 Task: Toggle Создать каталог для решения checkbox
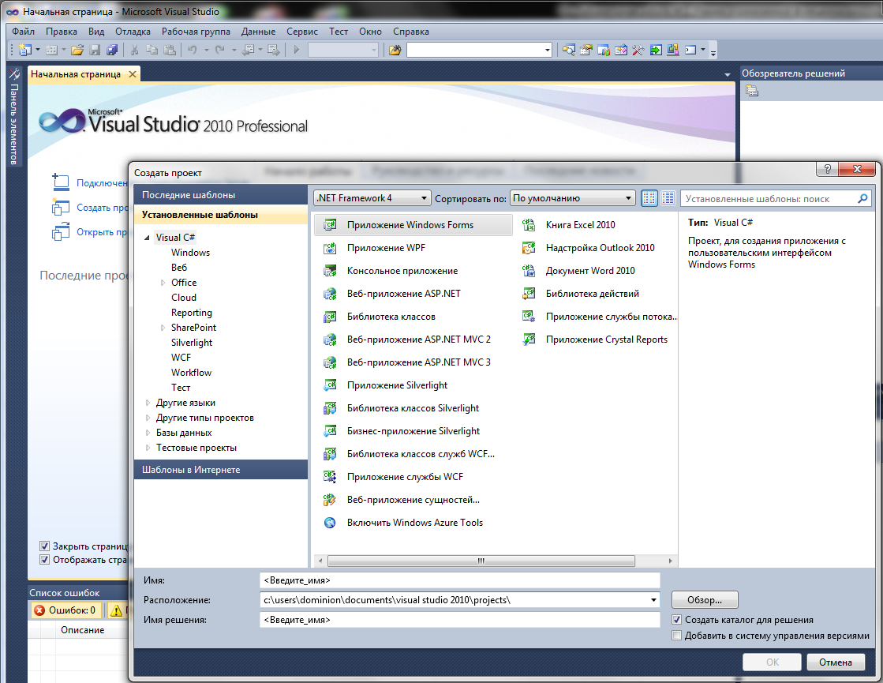coord(677,620)
